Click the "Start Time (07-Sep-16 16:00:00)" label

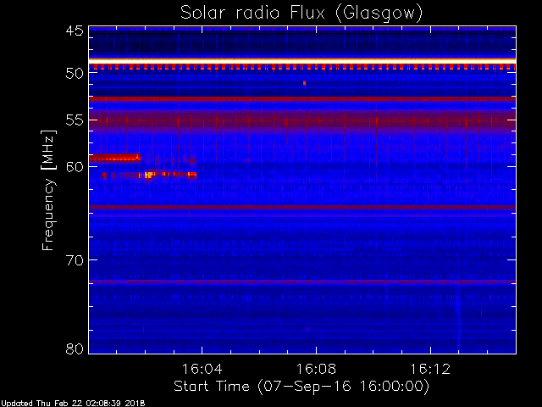pos(301,387)
